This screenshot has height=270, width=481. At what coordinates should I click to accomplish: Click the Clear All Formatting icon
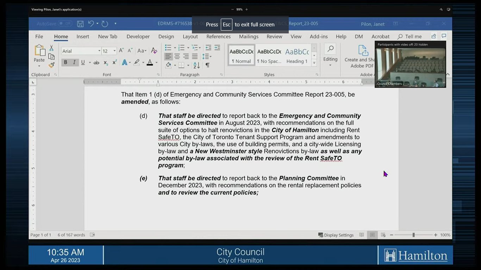154,51
